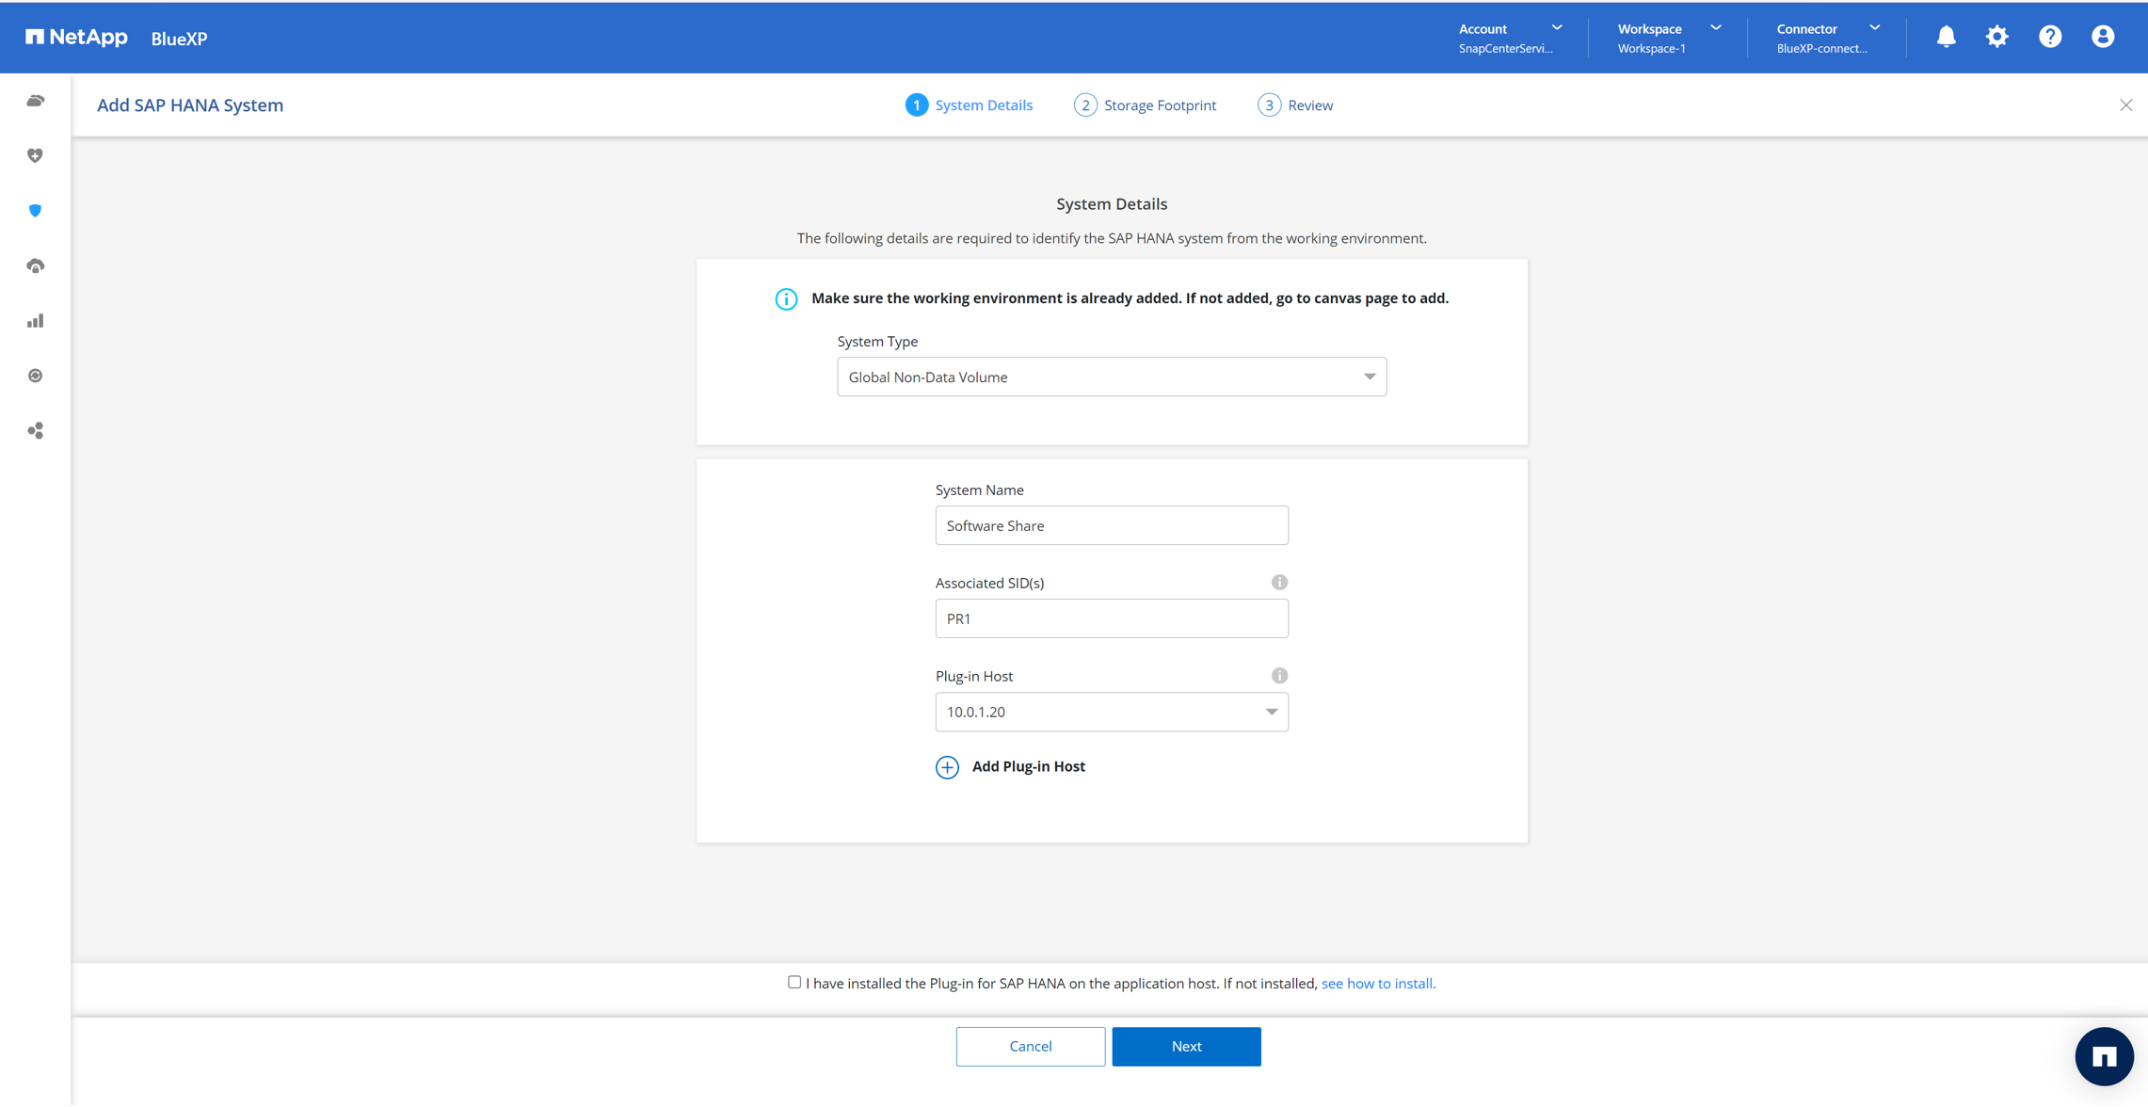
Task: Follow the 'see how to install' link
Action: pyautogui.click(x=1377, y=983)
